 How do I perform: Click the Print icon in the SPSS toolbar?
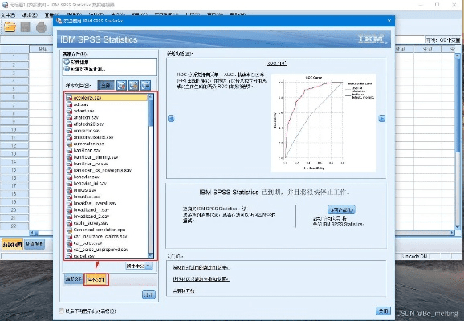[41, 27]
